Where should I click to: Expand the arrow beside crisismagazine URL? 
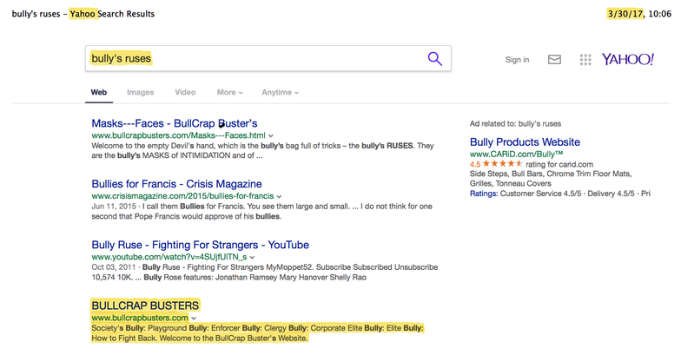point(280,196)
